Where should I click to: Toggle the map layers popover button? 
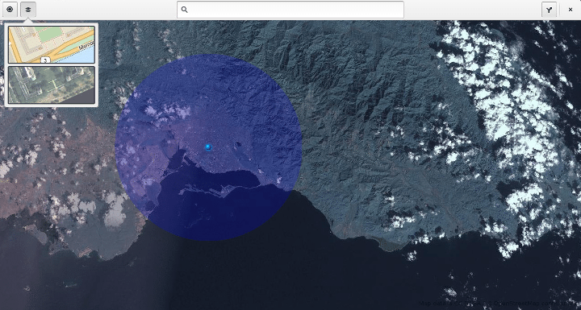[28, 10]
